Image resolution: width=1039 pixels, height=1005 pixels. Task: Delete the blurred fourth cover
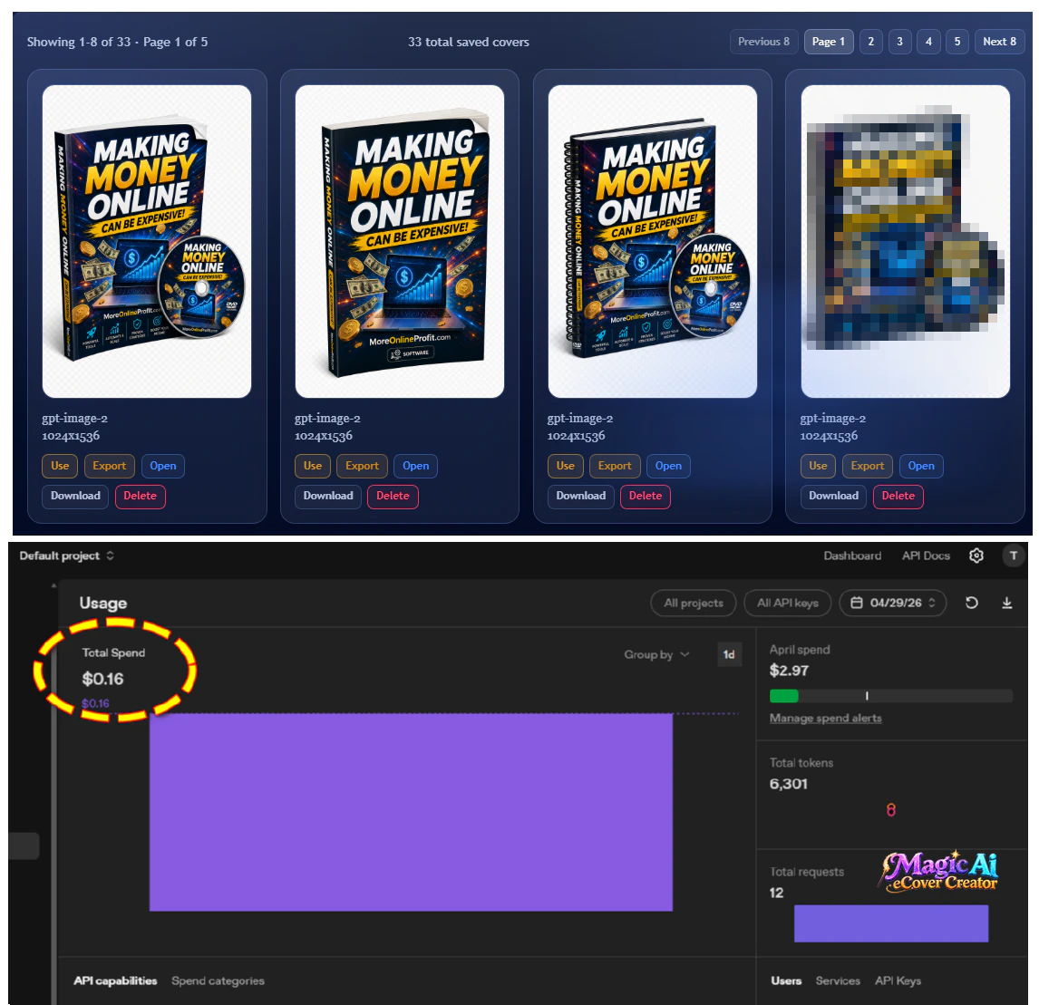898,497
